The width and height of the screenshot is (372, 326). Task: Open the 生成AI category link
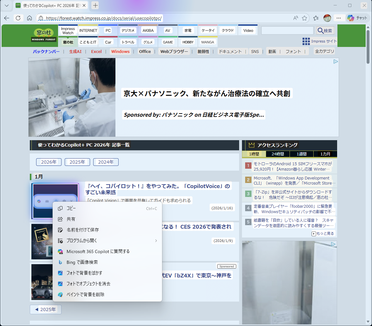pyautogui.click(x=76, y=51)
